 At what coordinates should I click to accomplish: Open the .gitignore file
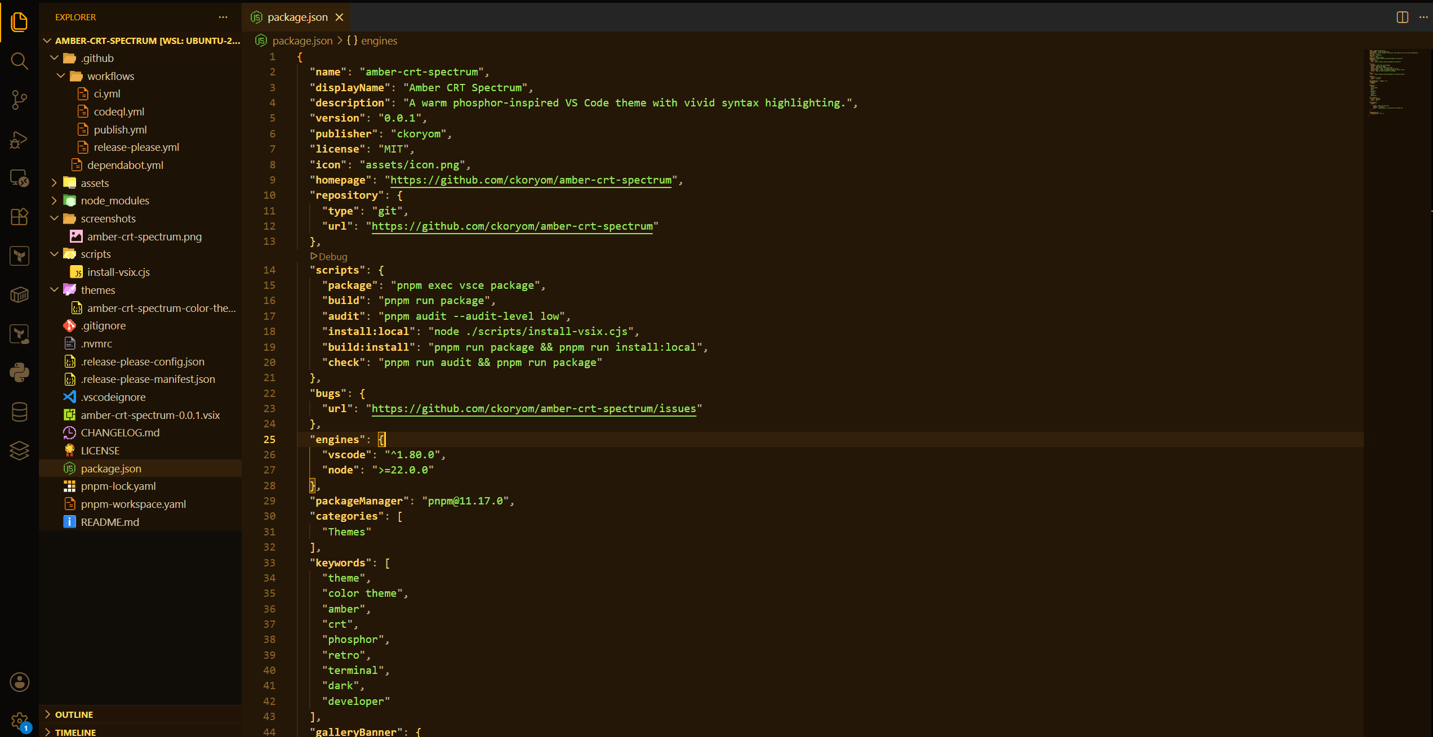click(141, 325)
